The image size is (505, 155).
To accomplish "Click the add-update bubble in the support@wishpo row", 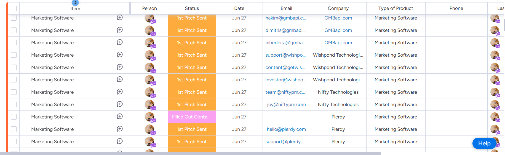I will pyautogui.click(x=120, y=55).
